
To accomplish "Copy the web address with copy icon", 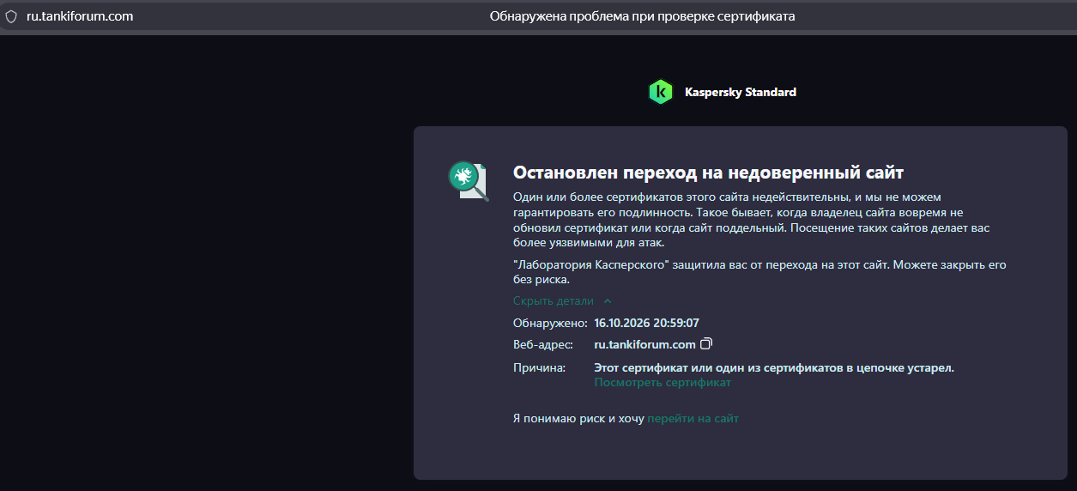I will tap(706, 344).
